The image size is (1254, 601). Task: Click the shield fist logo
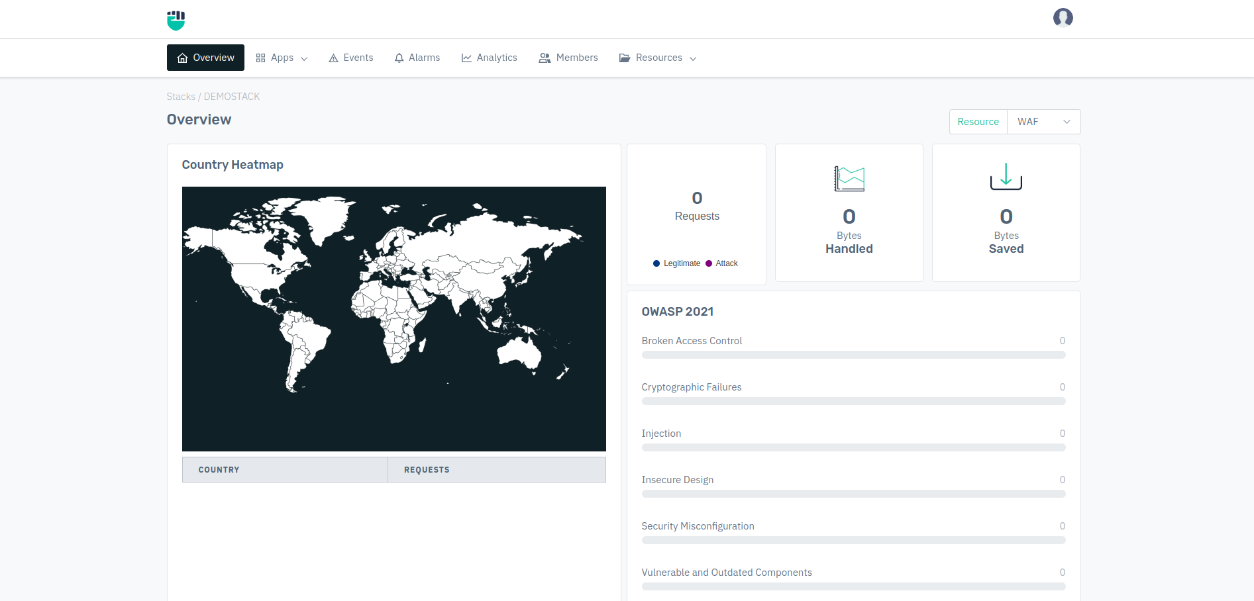pos(176,20)
